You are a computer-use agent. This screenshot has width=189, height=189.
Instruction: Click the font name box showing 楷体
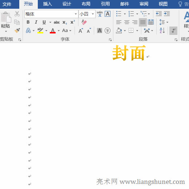[x=49, y=14]
